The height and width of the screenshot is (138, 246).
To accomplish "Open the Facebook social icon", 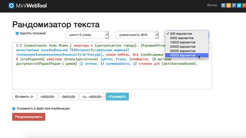I will coord(234,5).
